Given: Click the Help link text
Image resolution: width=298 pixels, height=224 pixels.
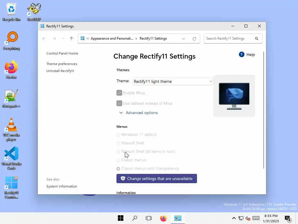Looking at the screenshot, I should coord(251,55).
